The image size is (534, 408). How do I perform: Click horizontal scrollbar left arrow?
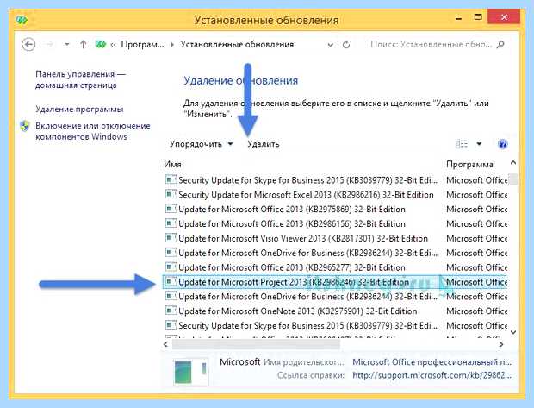tap(166, 344)
